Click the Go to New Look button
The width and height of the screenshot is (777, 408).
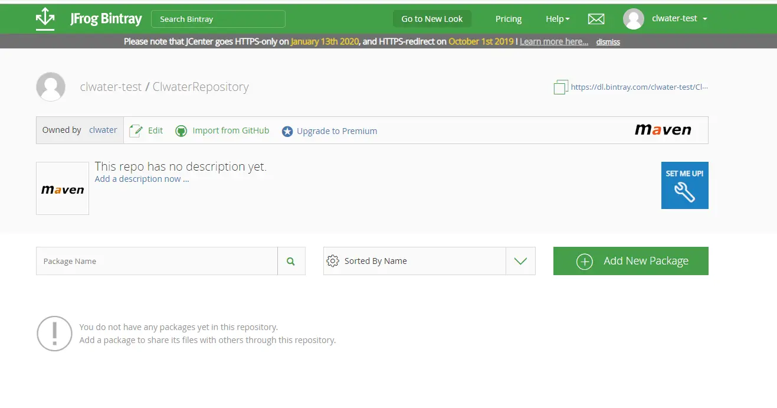tap(432, 19)
